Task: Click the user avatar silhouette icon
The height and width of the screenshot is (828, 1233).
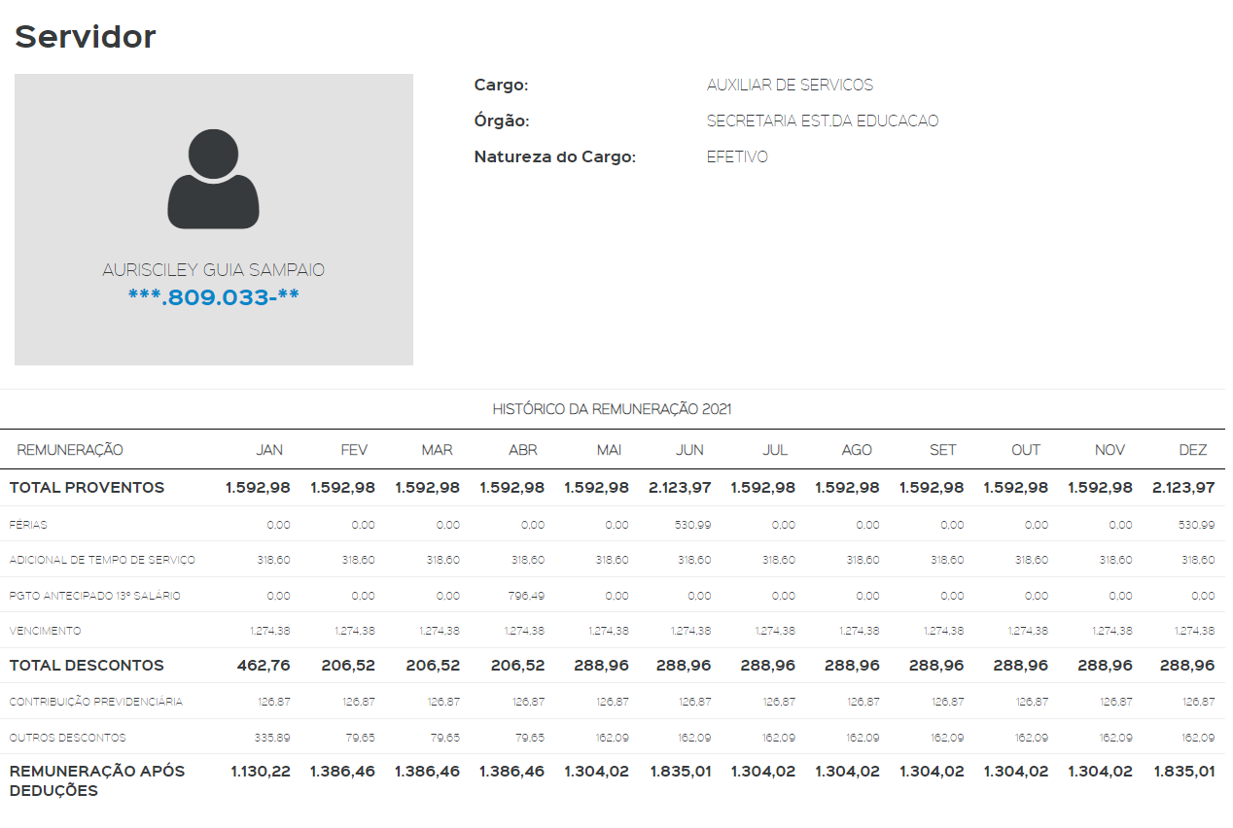Action: click(x=214, y=180)
